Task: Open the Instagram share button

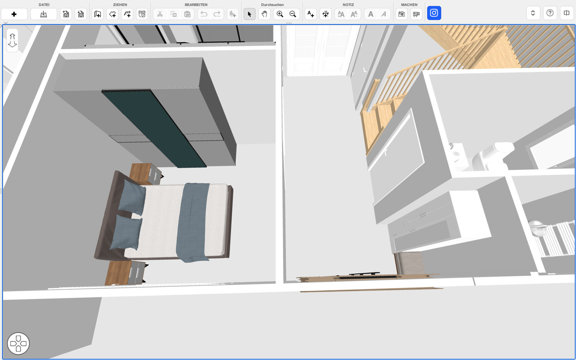Action: 434,13
